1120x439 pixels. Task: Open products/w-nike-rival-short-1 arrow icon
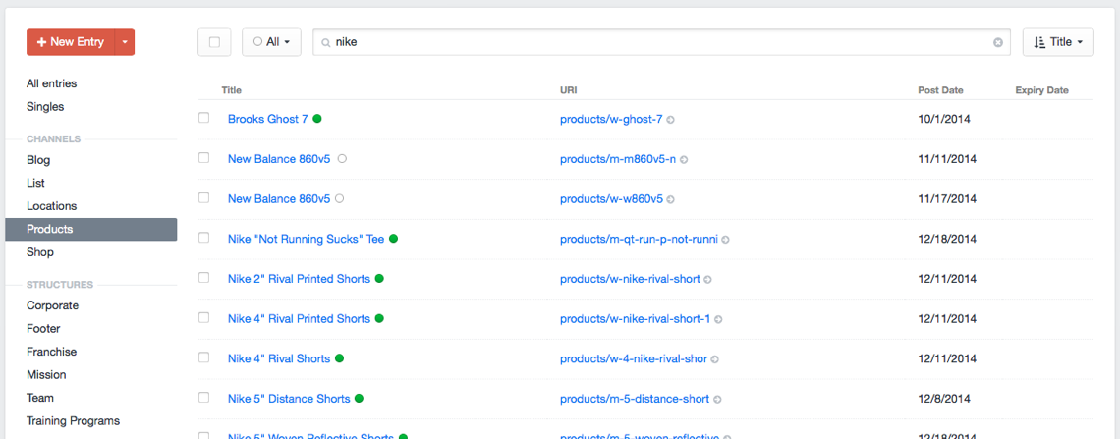tap(718, 320)
